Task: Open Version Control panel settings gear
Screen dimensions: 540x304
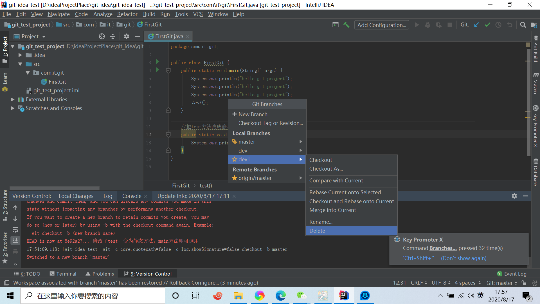Action: (x=514, y=196)
